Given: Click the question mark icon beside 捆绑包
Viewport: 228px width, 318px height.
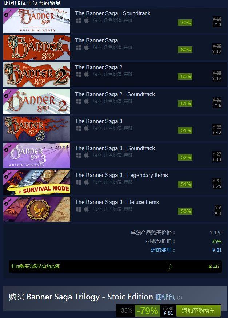Looking at the screenshot, I should (x=179, y=298).
